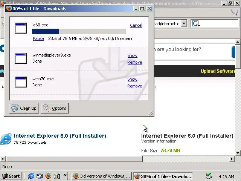Image resolution: width=241 pixels, height=181 pixels.
Task: Expand the quick launch overflow chevron
Action: (65, 175)
